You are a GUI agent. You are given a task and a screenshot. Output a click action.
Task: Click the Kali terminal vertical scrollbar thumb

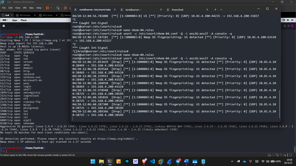tap(295, 149)
